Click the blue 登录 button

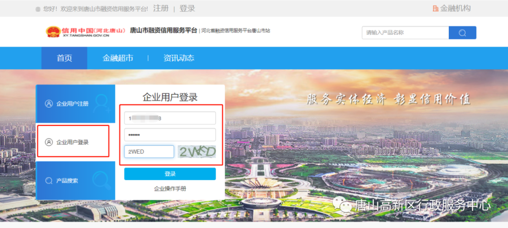pyautogui.click(x=170, y=174)
